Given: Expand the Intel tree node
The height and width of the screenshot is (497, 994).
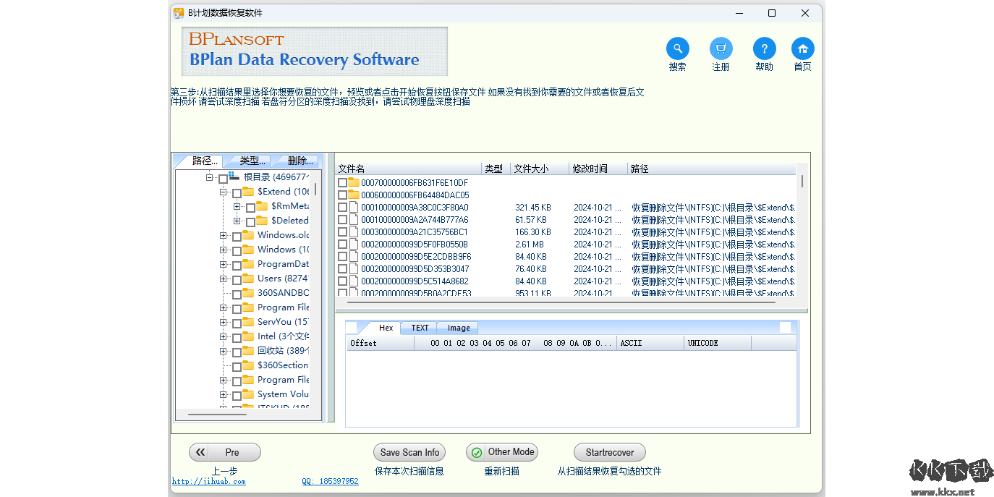Looking at the screenshot, I should click(223, 336).
